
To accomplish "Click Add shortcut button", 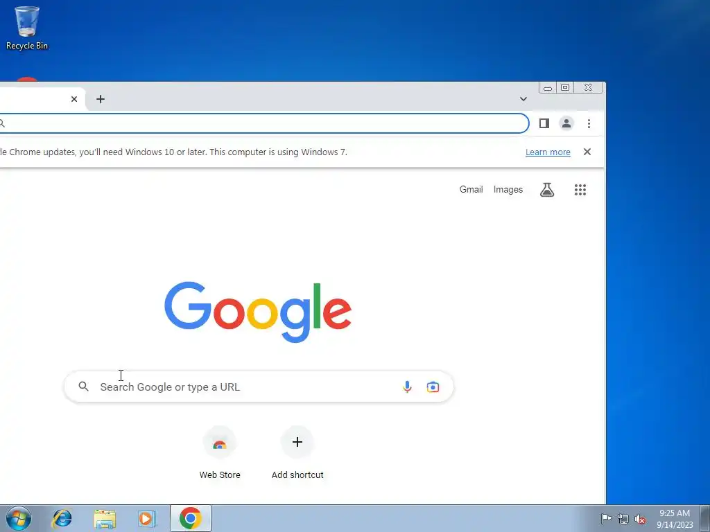I will tap(297, 453).
